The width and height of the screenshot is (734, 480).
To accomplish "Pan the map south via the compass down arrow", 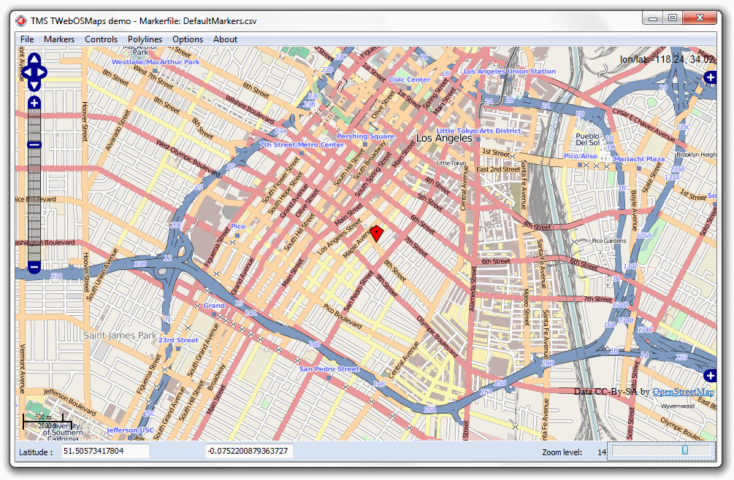I will [34, 86].
